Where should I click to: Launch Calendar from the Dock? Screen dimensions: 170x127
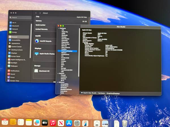(5, 122)
